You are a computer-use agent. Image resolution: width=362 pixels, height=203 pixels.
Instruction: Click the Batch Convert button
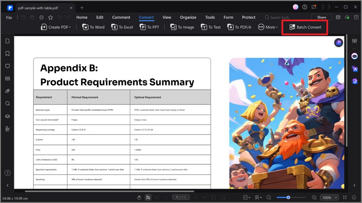[x=305, y=27]
